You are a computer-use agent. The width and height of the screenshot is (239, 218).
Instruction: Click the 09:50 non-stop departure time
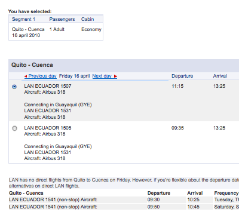tap(154, 207)
